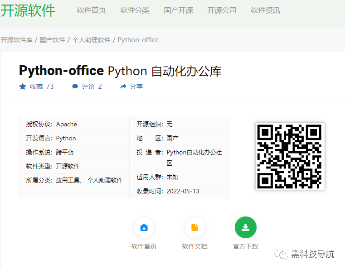Open the Python自动化办公社区 submitter link
345x269 pixels.
pyautogui.click(x=194, y=157)
